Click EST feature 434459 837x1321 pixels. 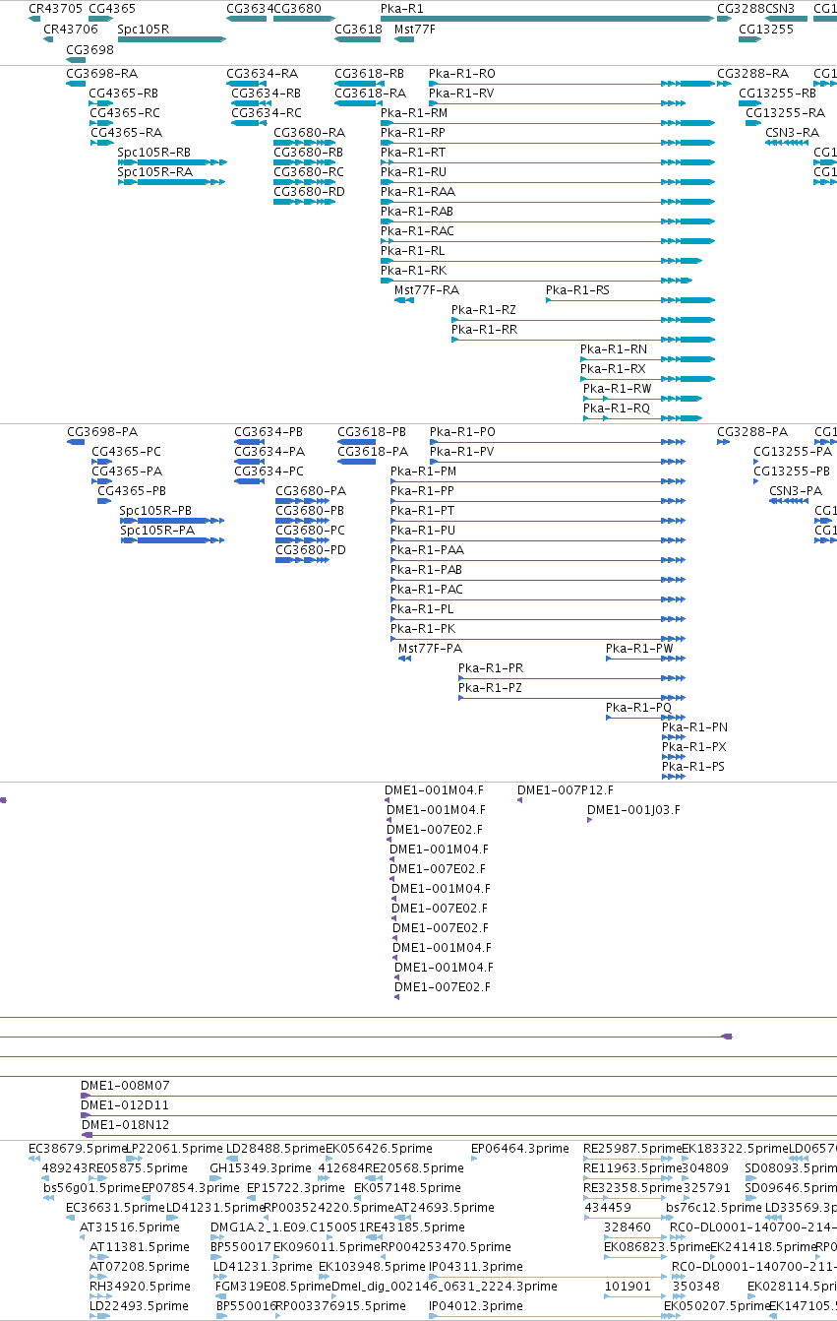click(608, 1207)
